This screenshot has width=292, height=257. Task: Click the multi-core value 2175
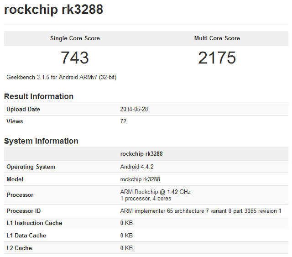coord(217,58)
